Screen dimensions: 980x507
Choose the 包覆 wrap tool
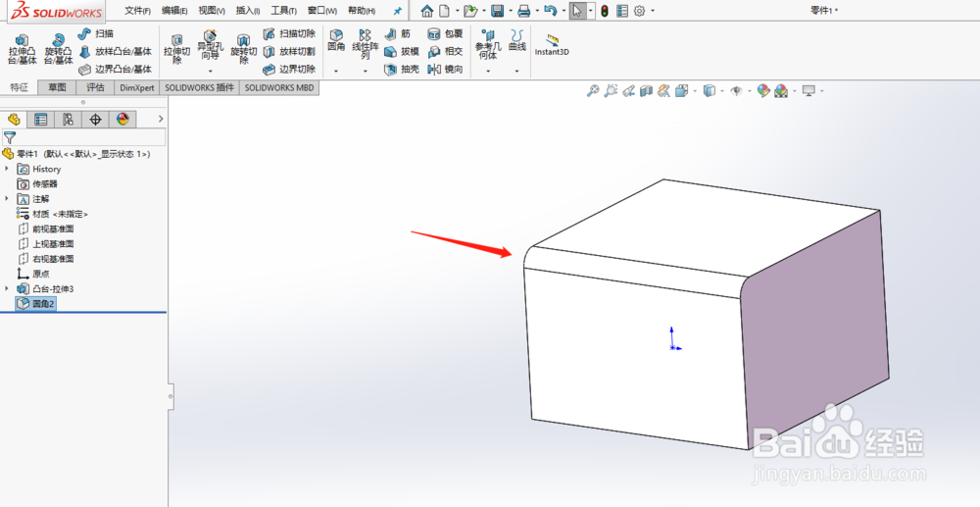click(x=445, y=33)
